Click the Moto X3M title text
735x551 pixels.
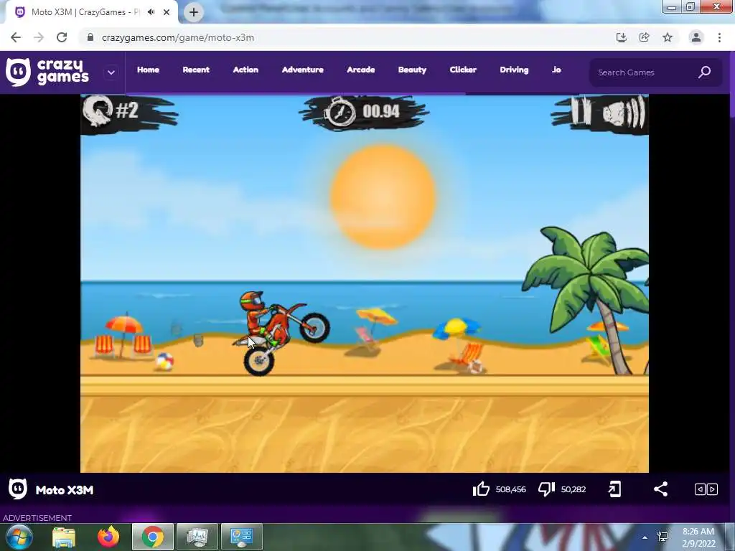click(65, 490)
